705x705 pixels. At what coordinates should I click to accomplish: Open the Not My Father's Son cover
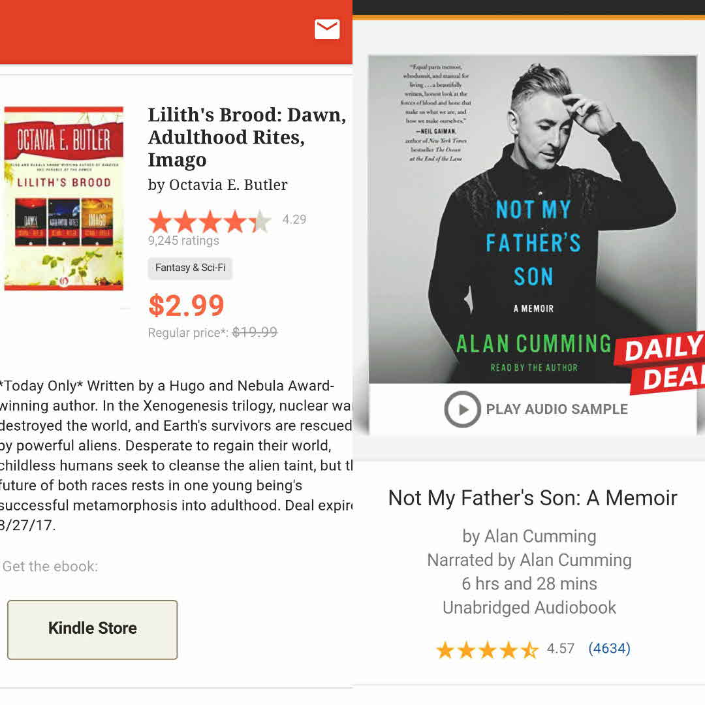point(533,219)
